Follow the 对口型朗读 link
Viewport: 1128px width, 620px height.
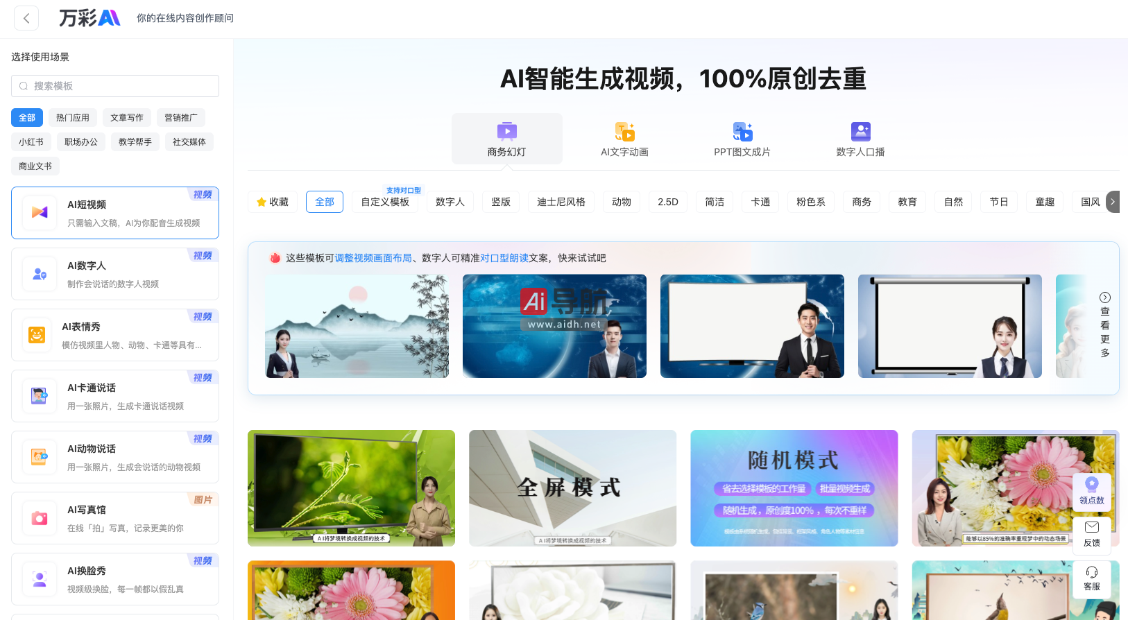504,258
